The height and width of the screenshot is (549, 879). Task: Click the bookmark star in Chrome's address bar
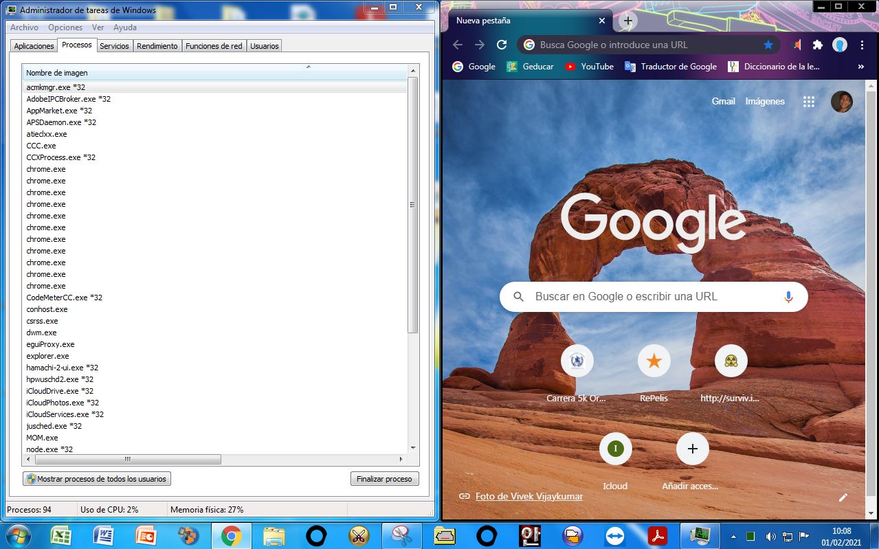pos(768,45)
